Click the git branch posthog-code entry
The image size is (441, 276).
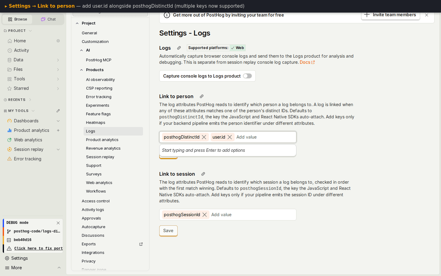[33, 232]
